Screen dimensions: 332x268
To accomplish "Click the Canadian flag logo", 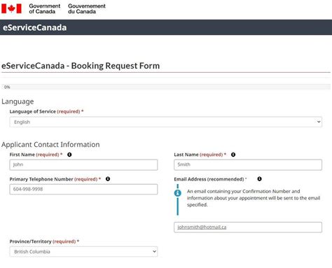I will tap(11, 8).
